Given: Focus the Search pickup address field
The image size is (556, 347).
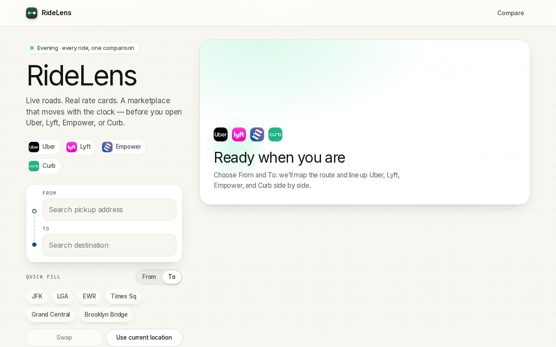Looking at the screenshot, I should [x=109, y=210].
